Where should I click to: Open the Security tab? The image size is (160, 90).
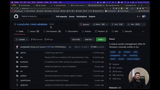(127, 31)
